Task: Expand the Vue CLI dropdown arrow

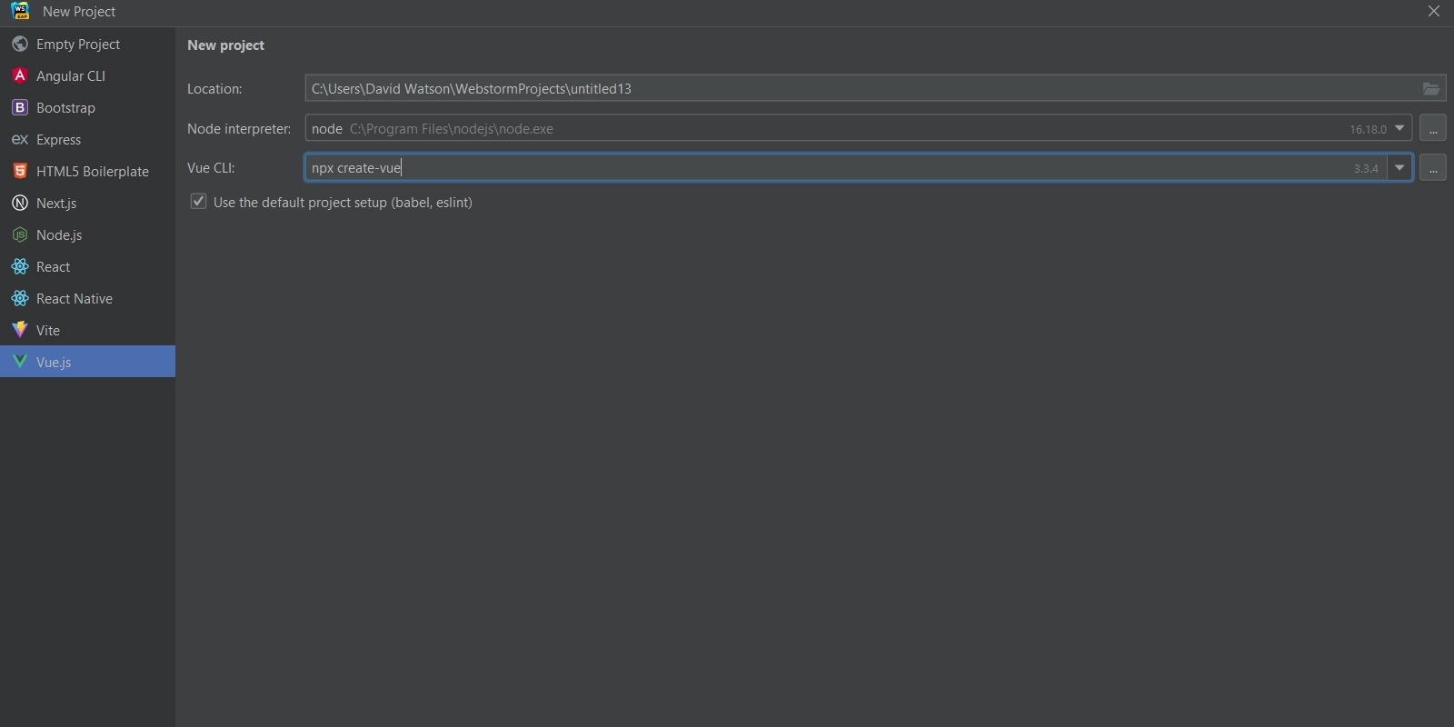Action: point(1399,168)
